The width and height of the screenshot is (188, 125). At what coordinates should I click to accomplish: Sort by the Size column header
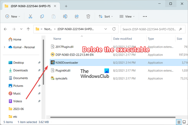[x=179, y=39]
